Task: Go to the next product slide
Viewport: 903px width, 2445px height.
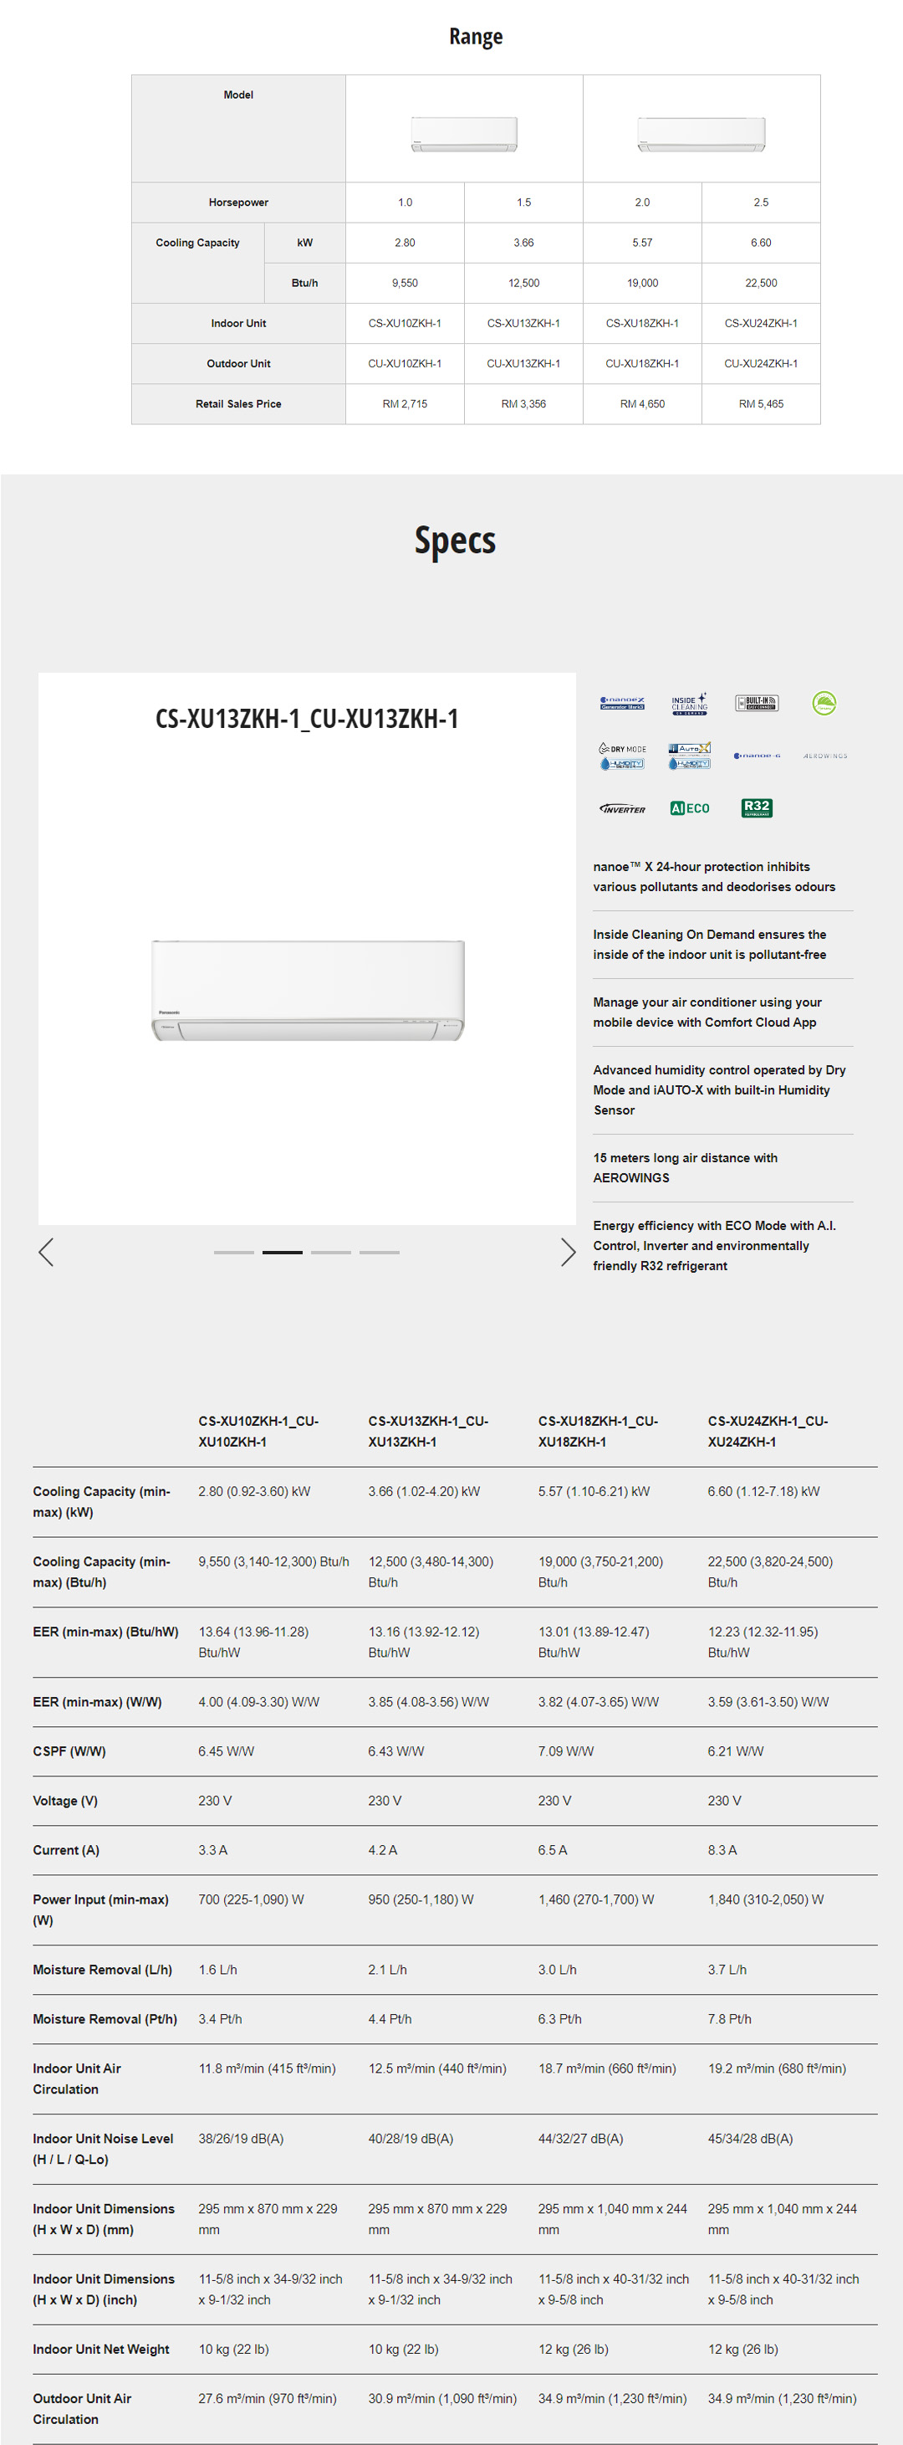Action: (569, 1252)
